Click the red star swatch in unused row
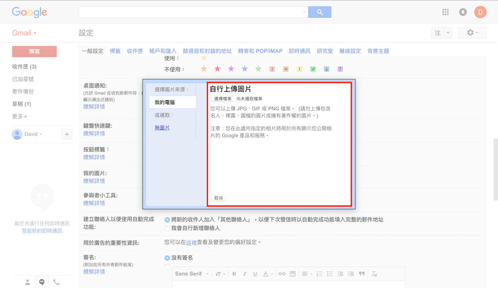Image resolution: width=498 pixels, height=288 pixels. [217, 69]
